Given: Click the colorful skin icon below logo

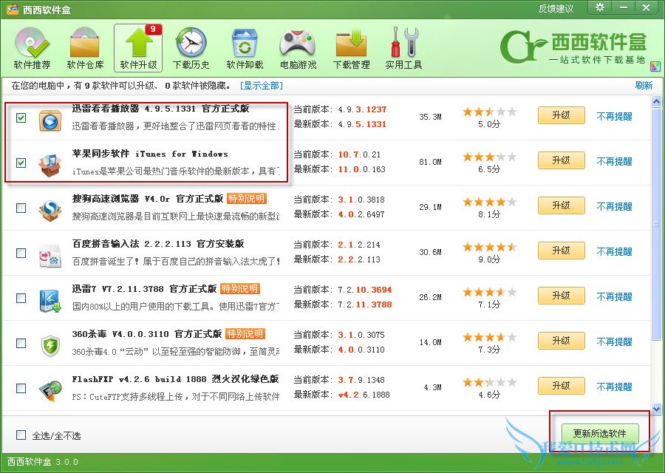Looking at the screenshot, I should coord(655,67).
